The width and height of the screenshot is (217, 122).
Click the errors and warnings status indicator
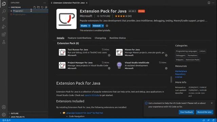coord(6,120)
